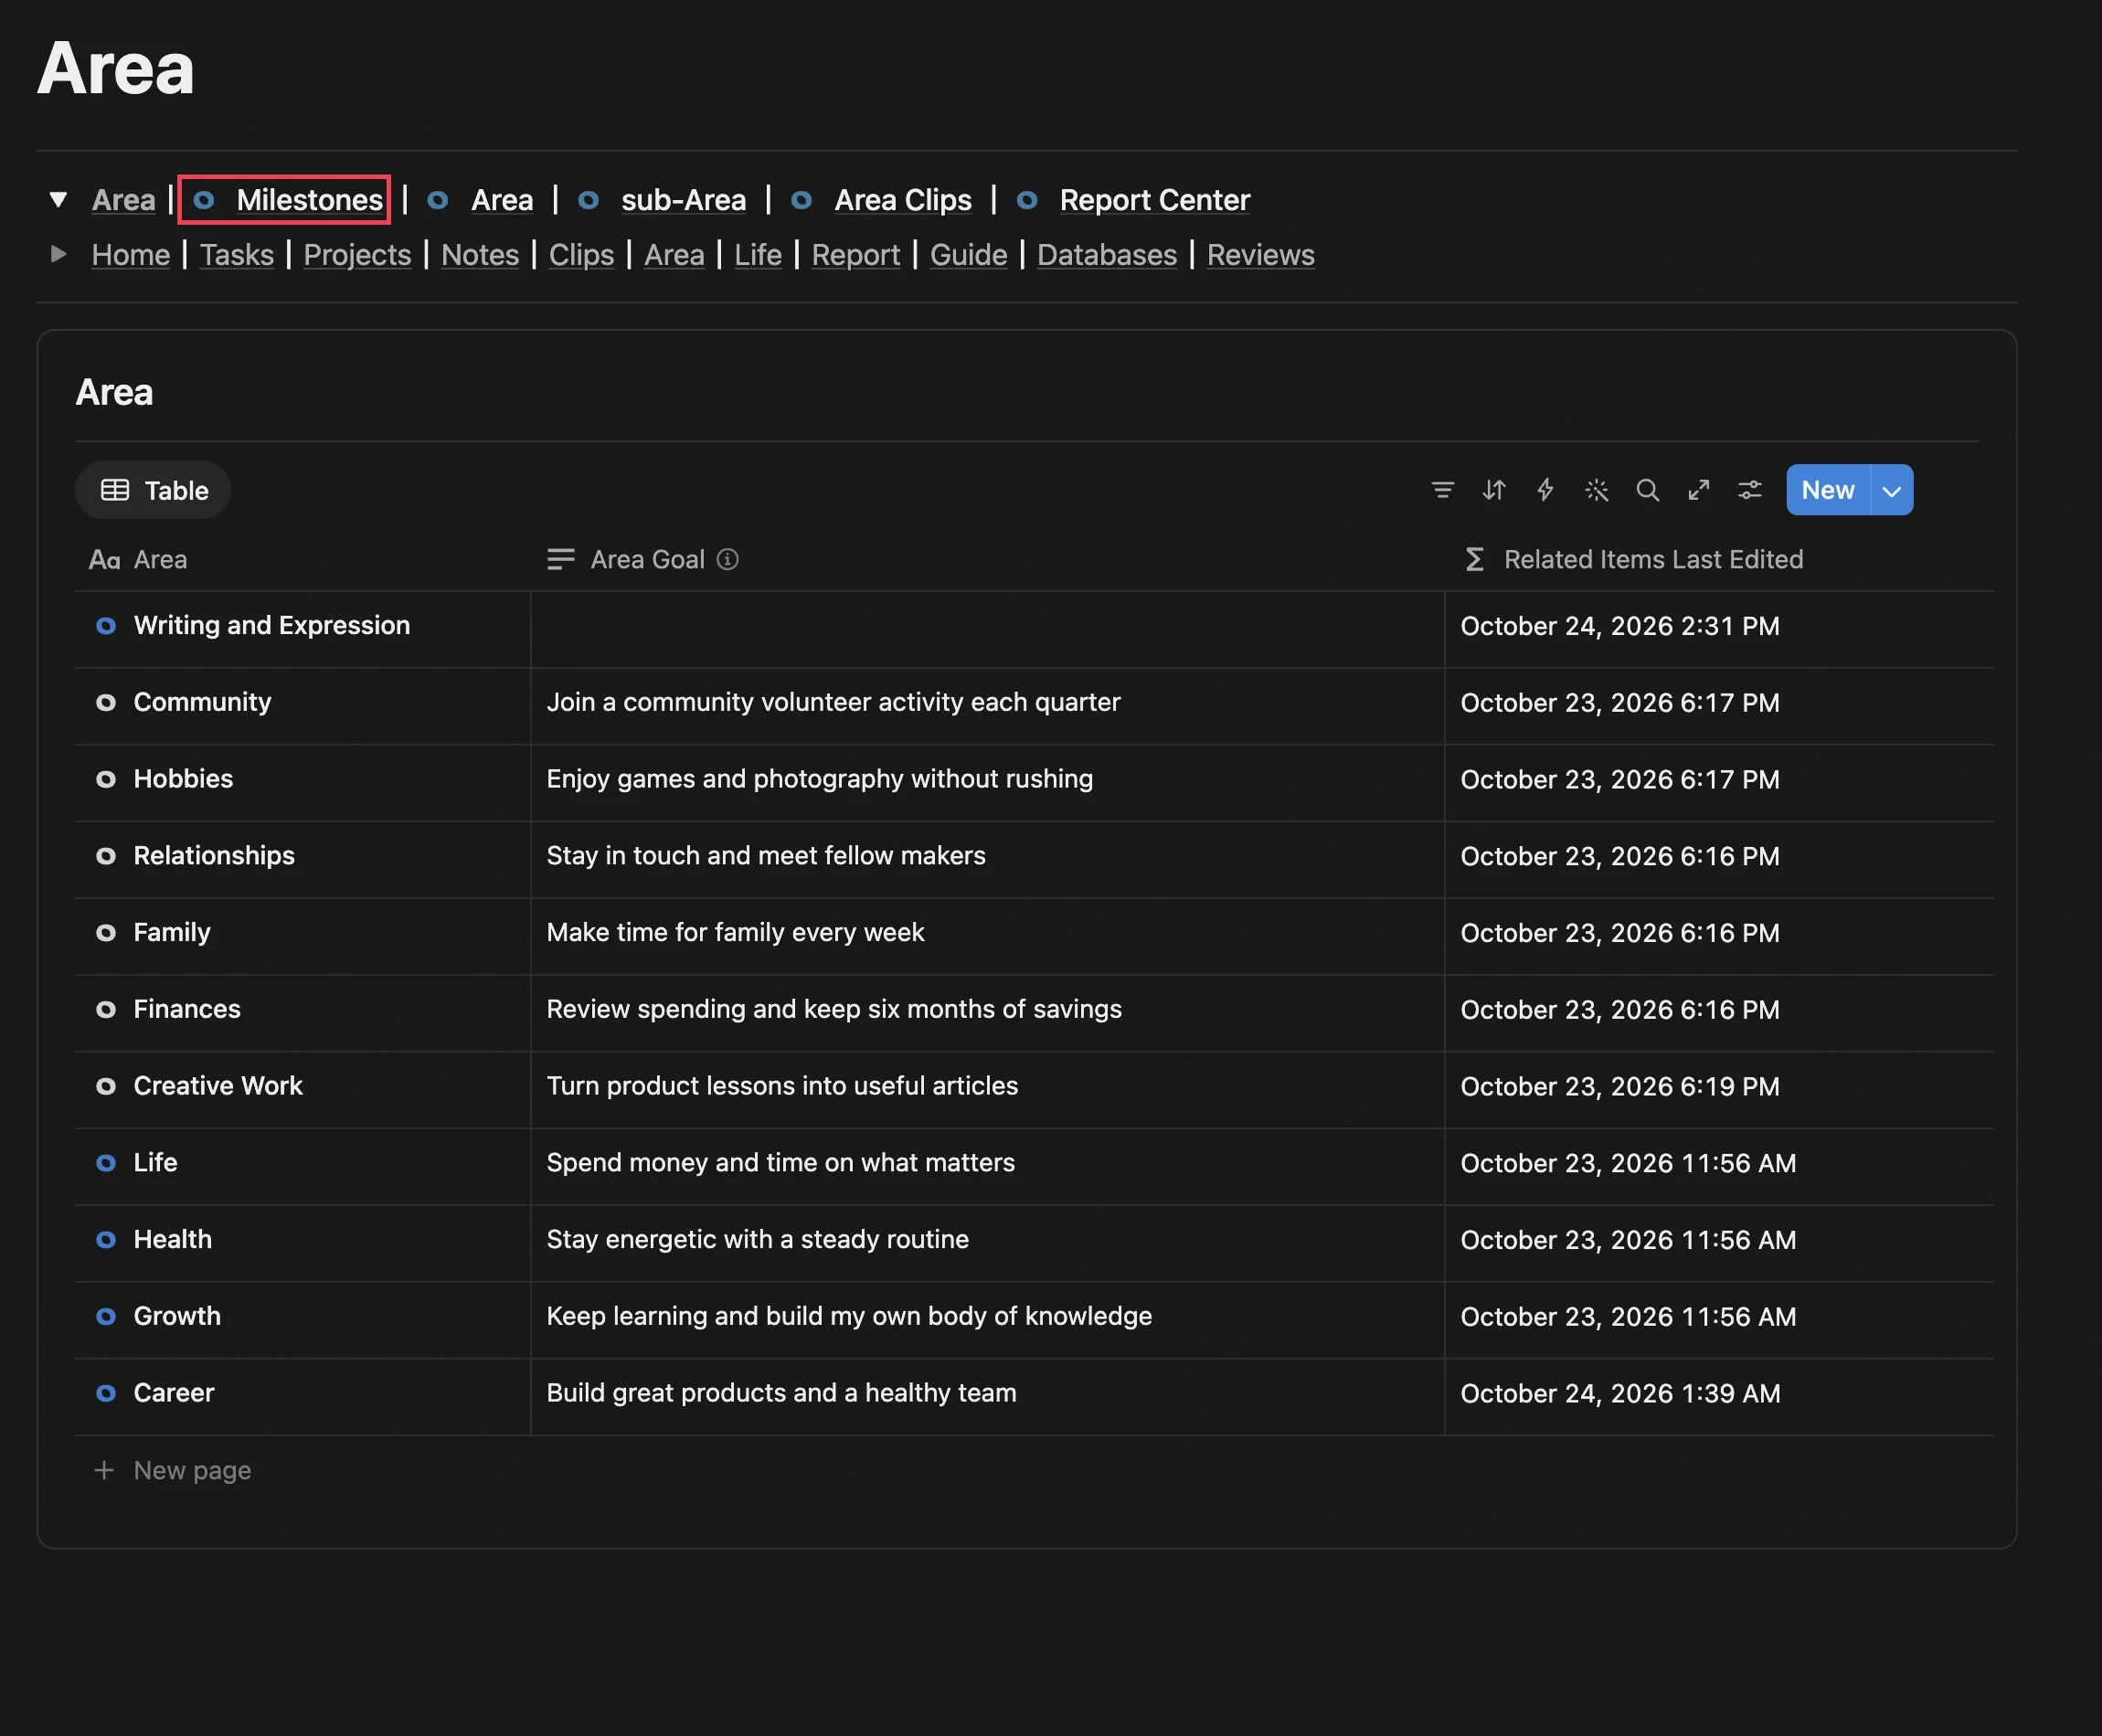Click the Community row circle icon

click(105, 703)
